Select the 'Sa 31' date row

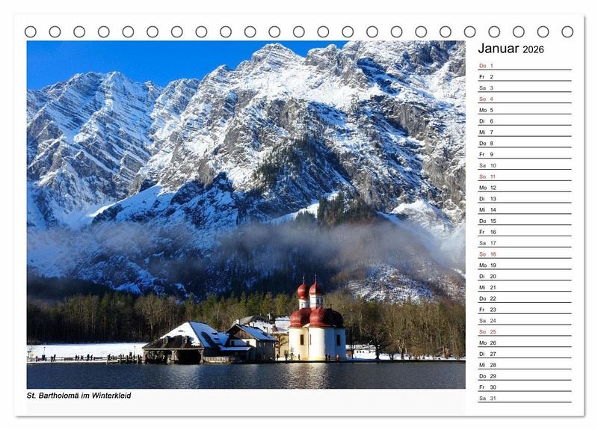pos(525,398)
